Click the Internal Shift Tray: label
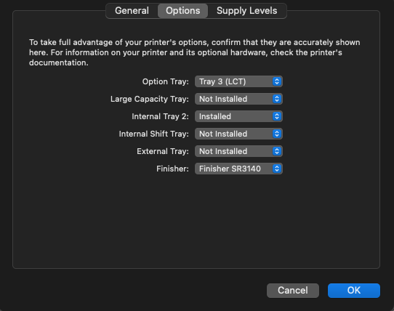Image resolution: width=394 pixels, height=311 pixels. point(154,134)
